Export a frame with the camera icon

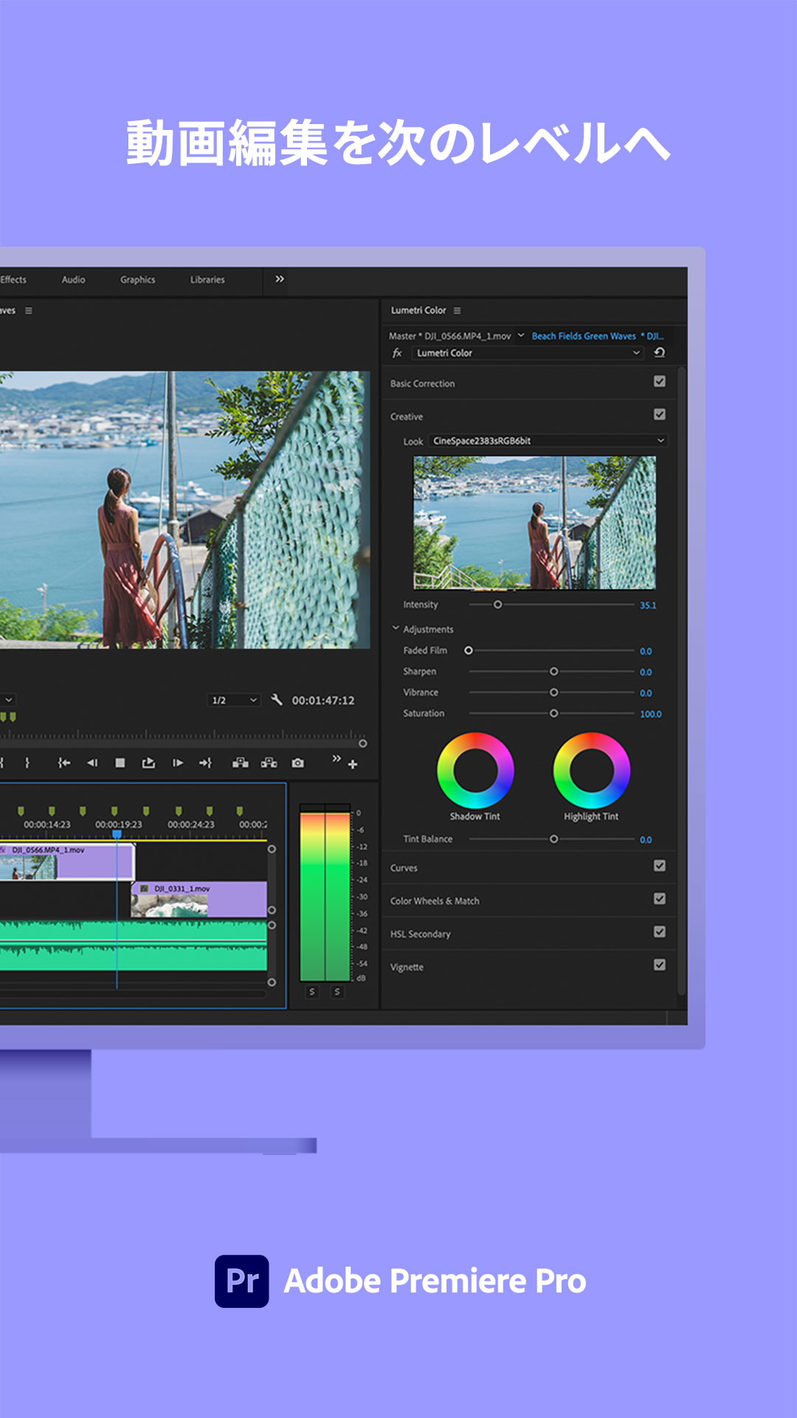pos(298,763)
